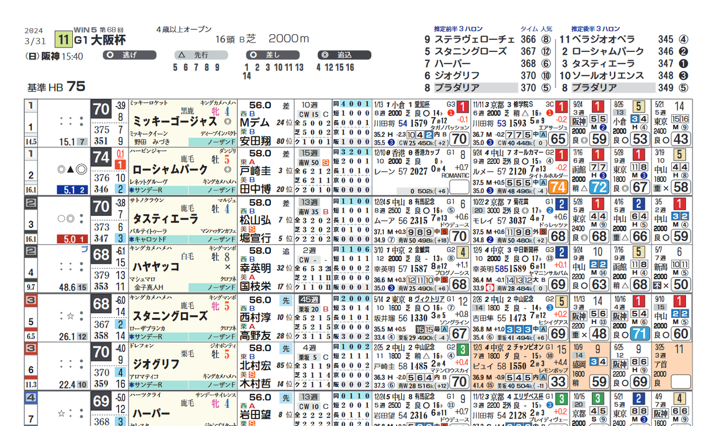Select ソールオリエンス in the late-pace ranking
This screenshot has width=706, height=426.
pyautogui.click(x=608, y=76)
